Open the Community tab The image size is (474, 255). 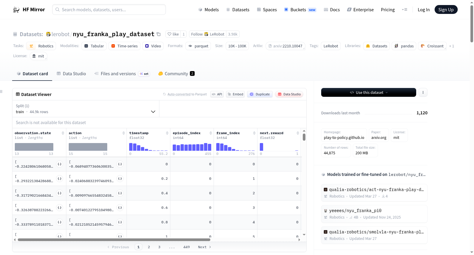176,74
